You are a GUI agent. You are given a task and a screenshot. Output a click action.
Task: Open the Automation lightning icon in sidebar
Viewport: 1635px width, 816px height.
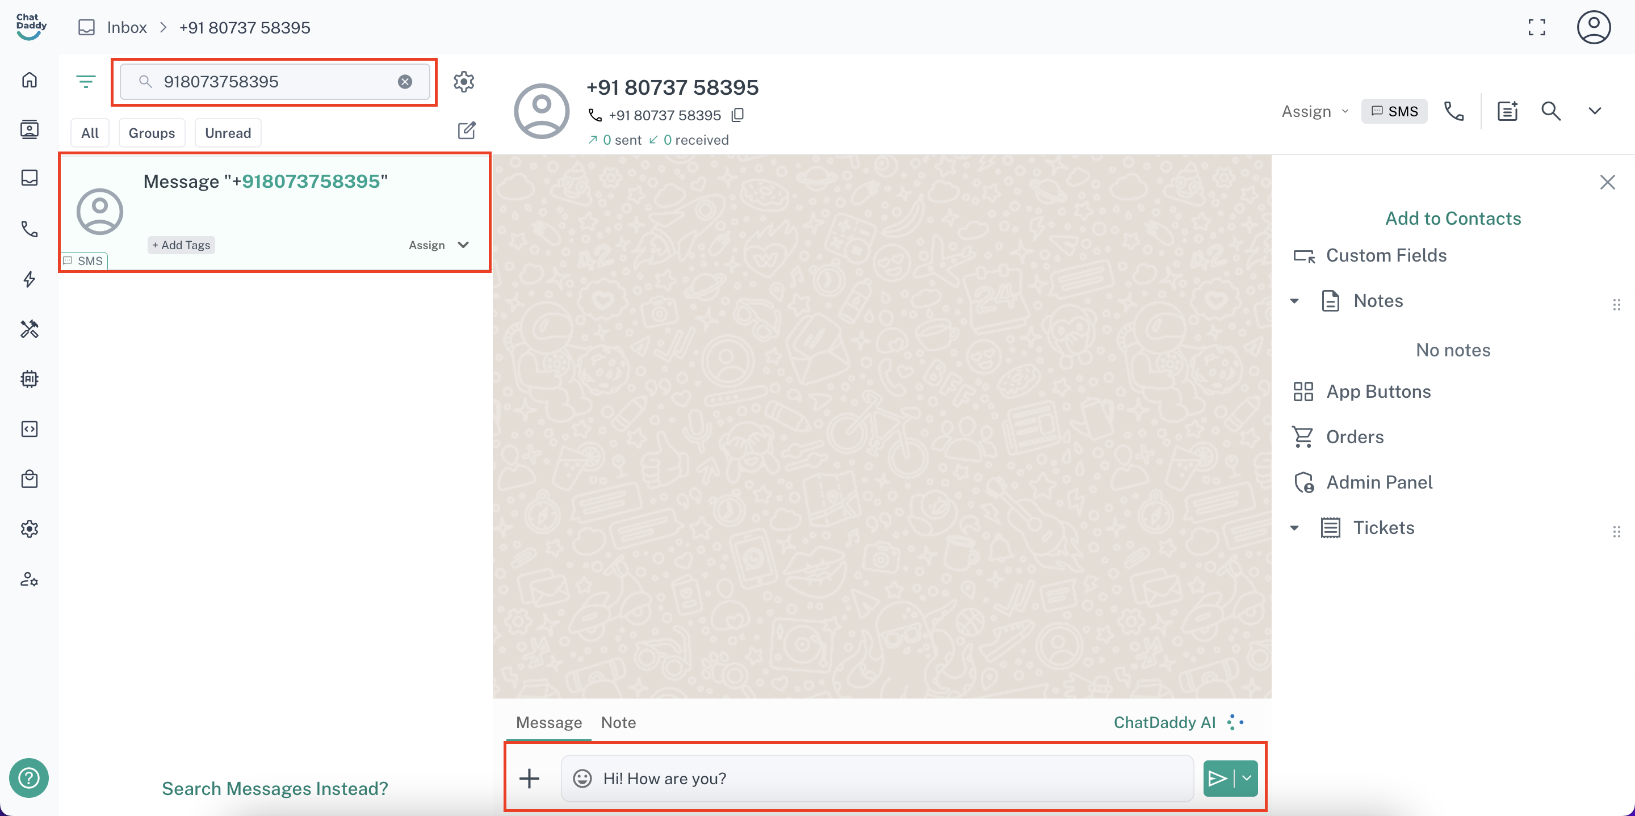coord(29,279)
